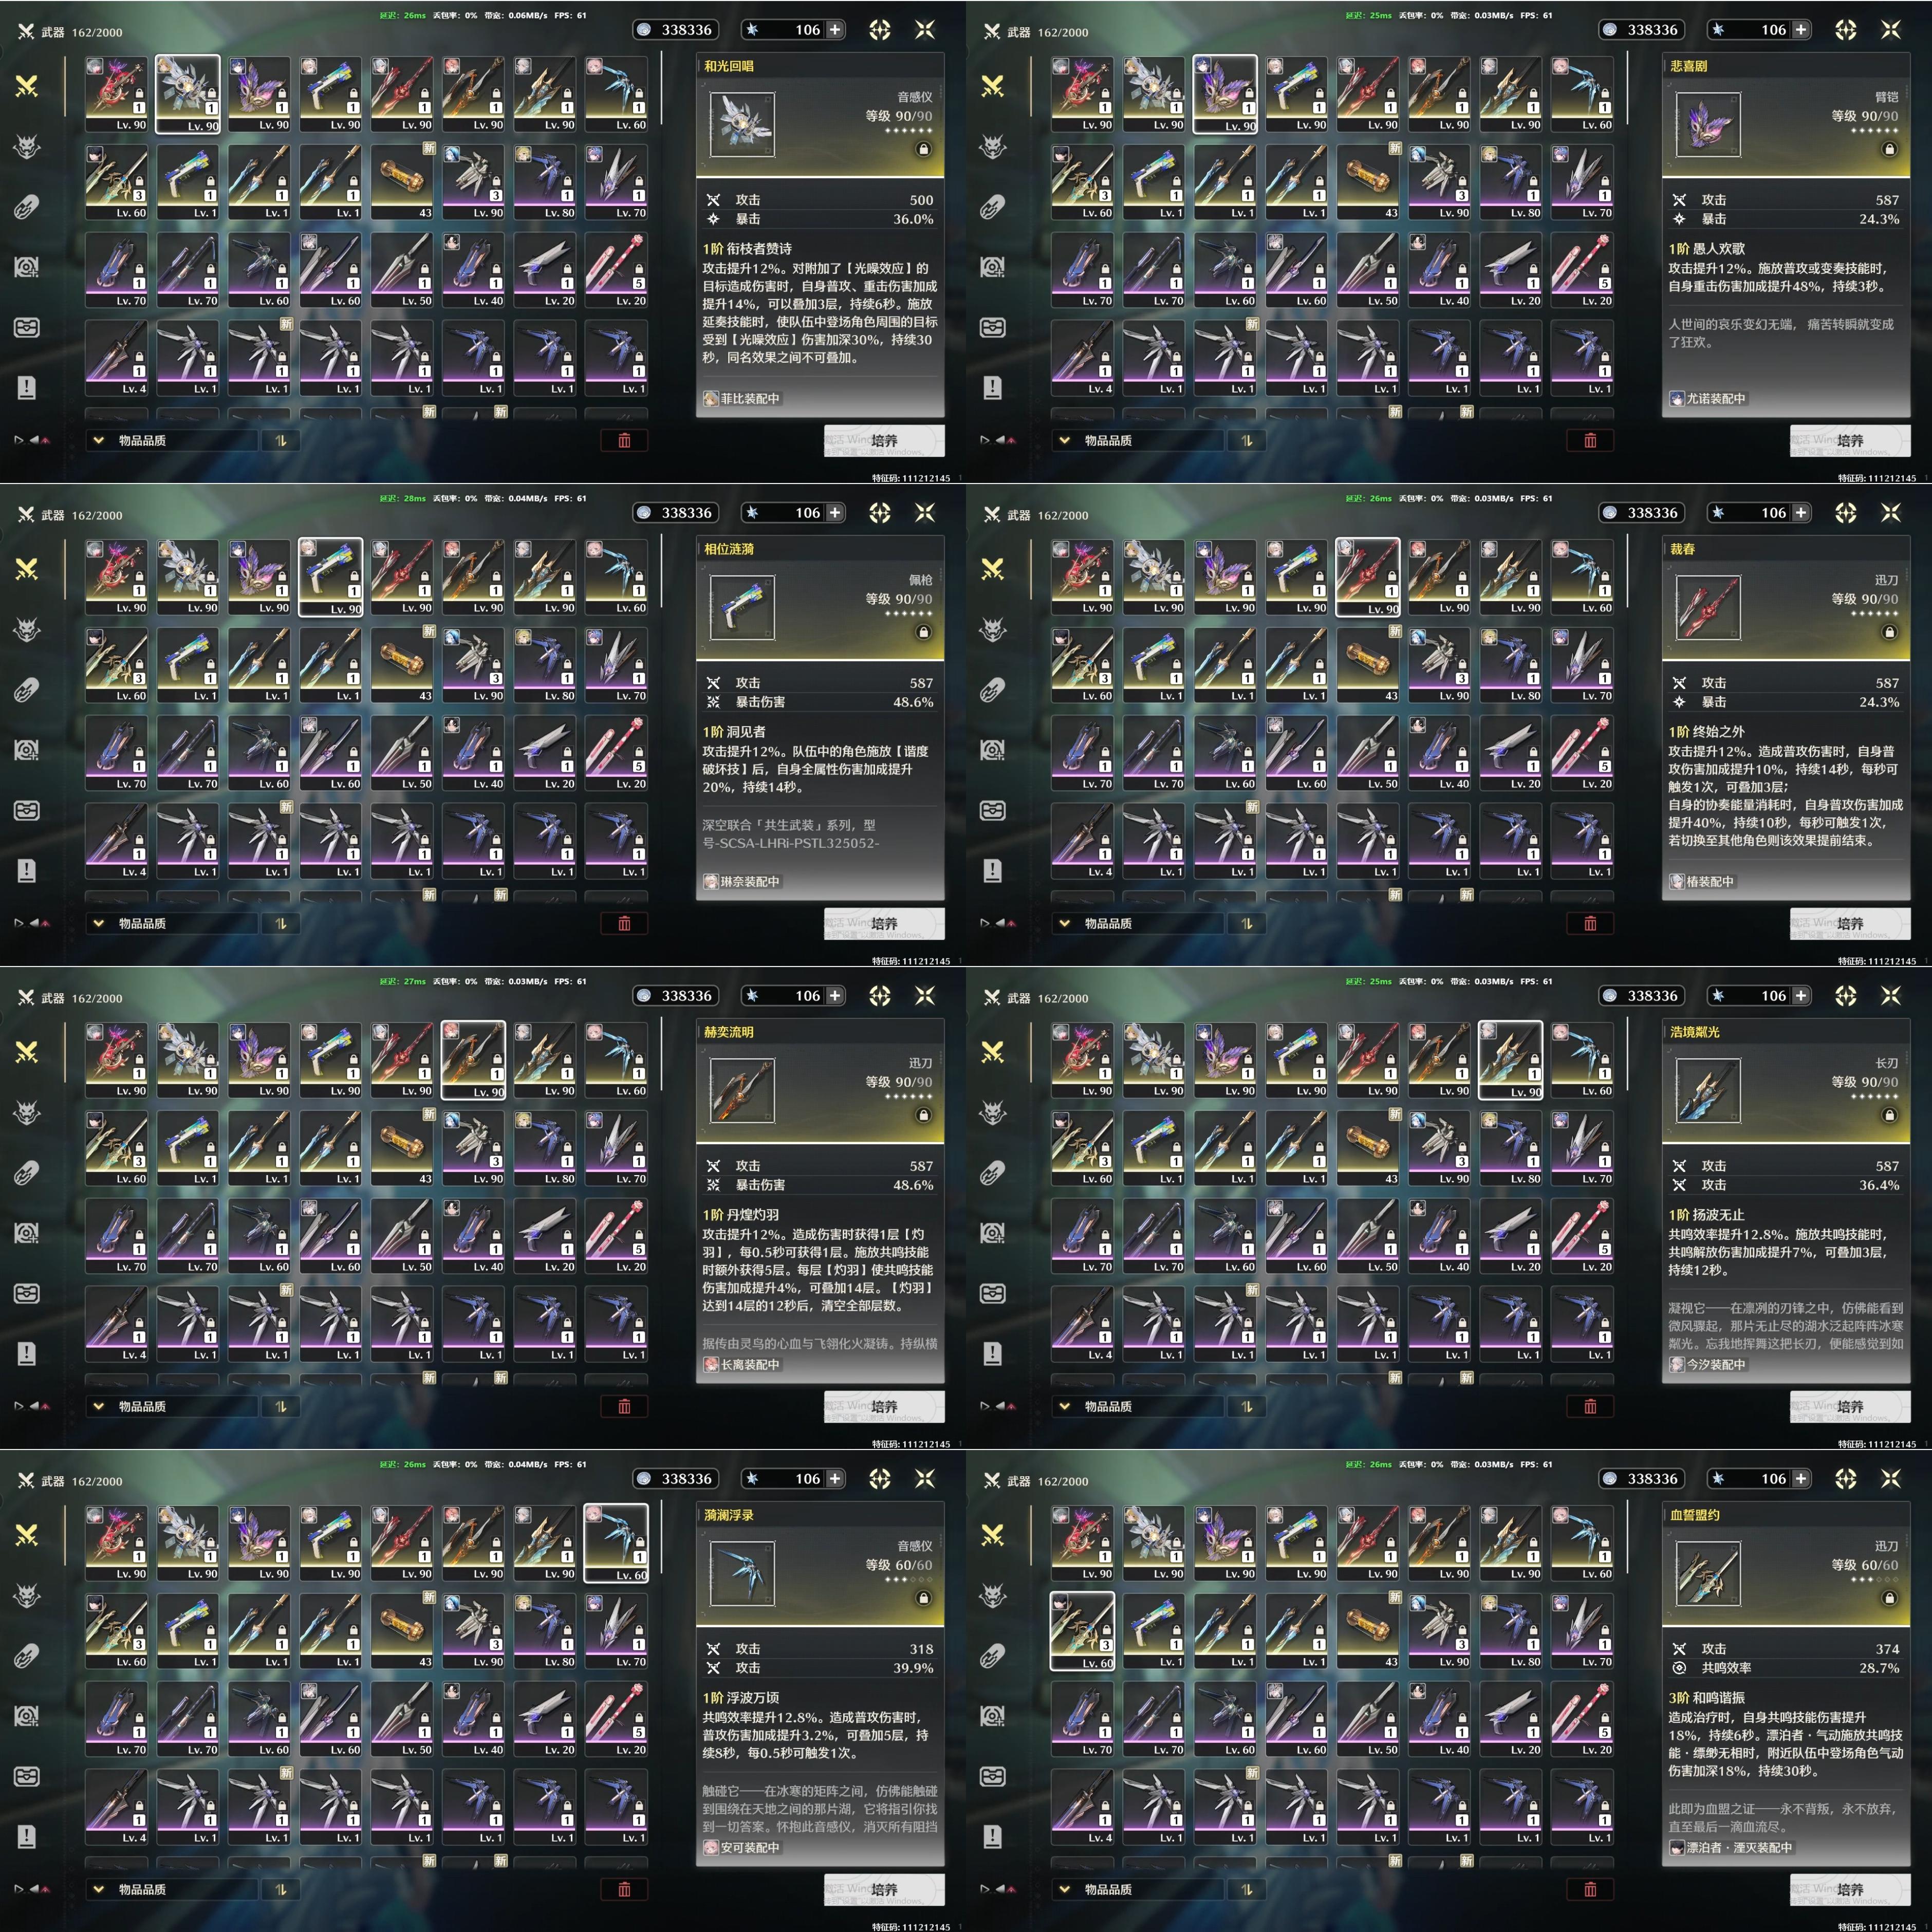Click the plus icon beside 106 in 悲喜剧 screen
This screenshot has width=1932, height=1932.
pos(1800,29)
